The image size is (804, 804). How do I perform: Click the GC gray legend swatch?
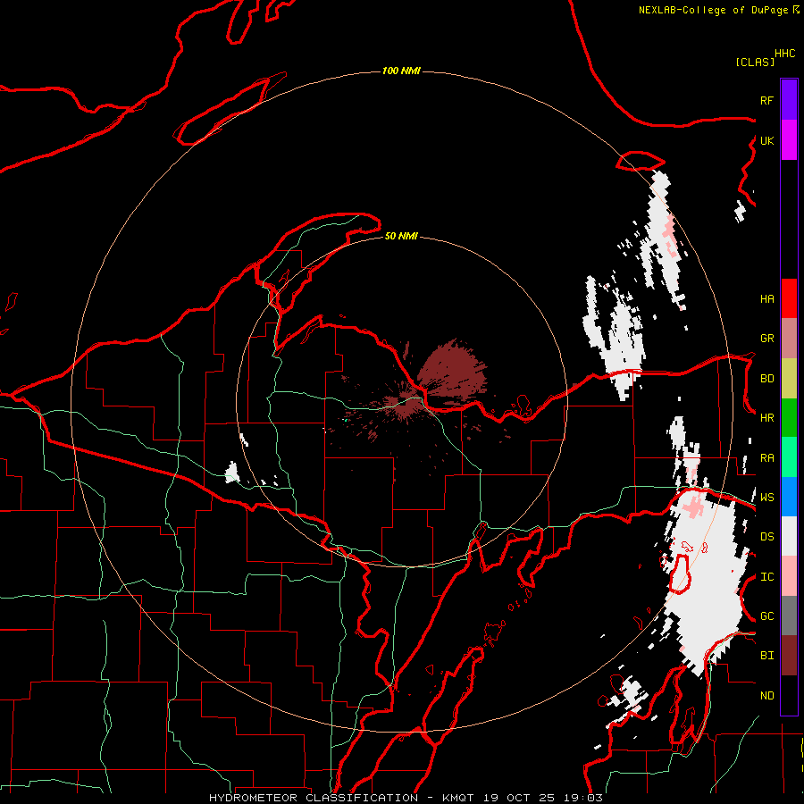(x=789, y=616)
